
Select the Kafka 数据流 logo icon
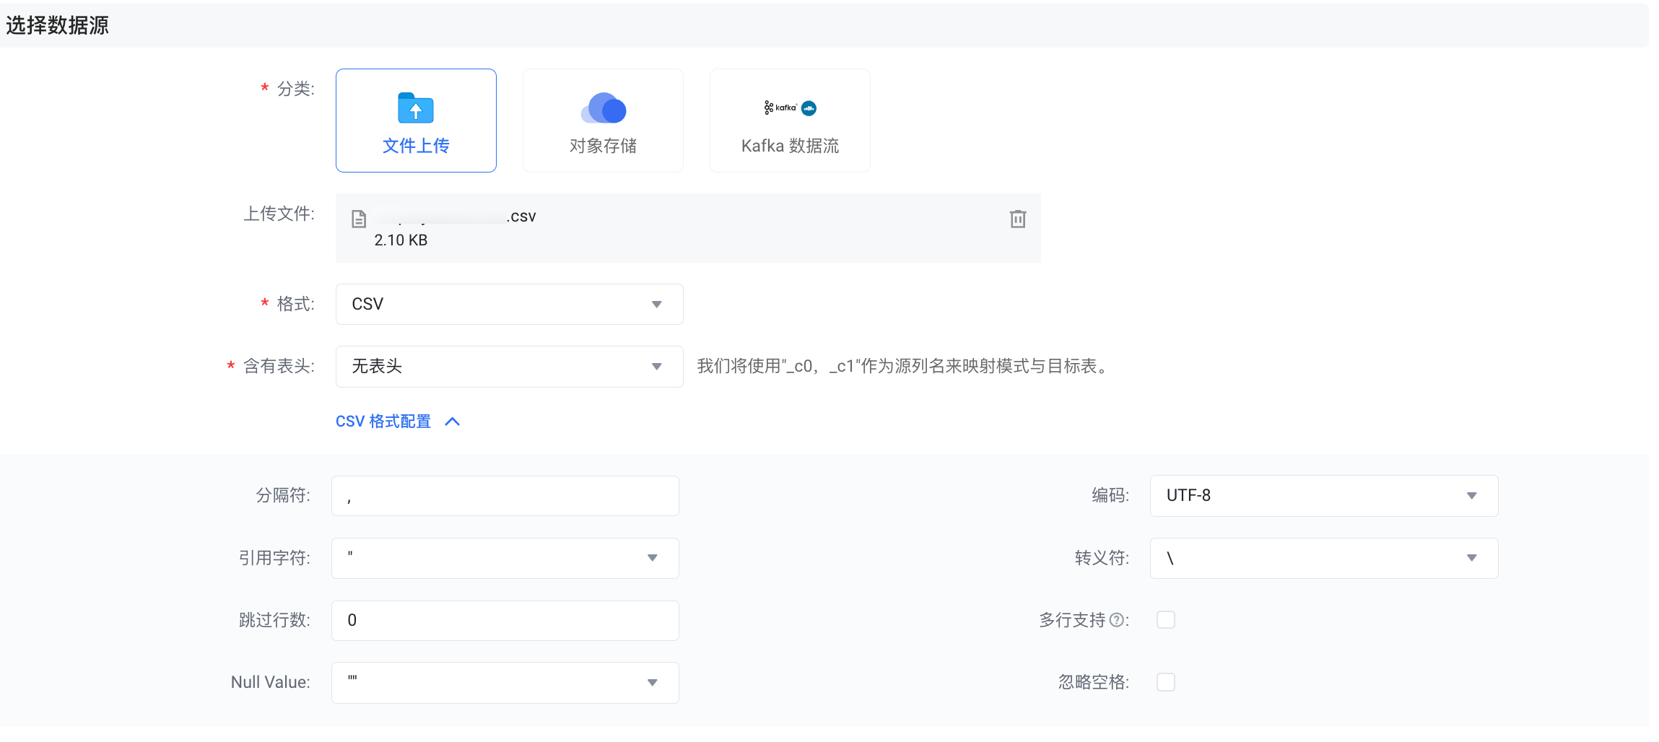click(790, 108)
